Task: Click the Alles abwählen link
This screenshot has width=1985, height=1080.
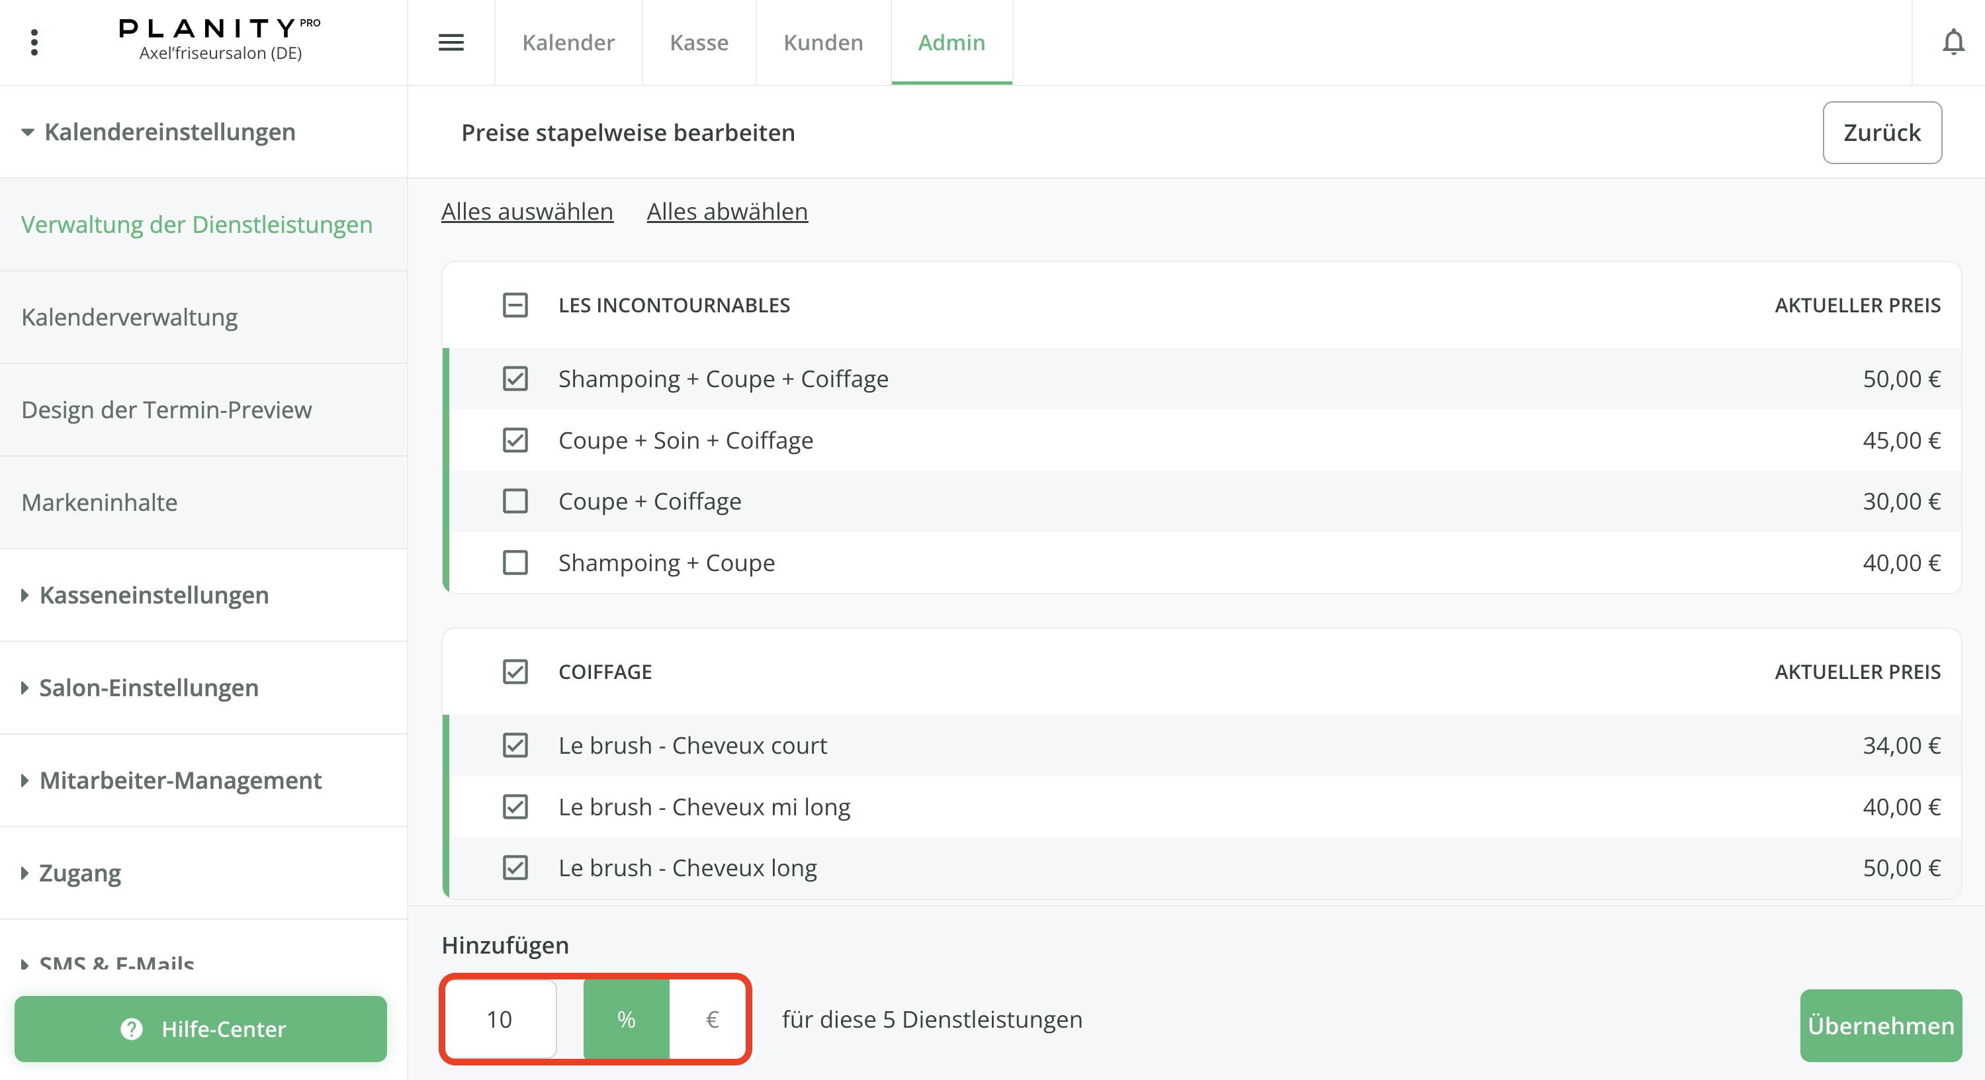Action: (727, 211)
